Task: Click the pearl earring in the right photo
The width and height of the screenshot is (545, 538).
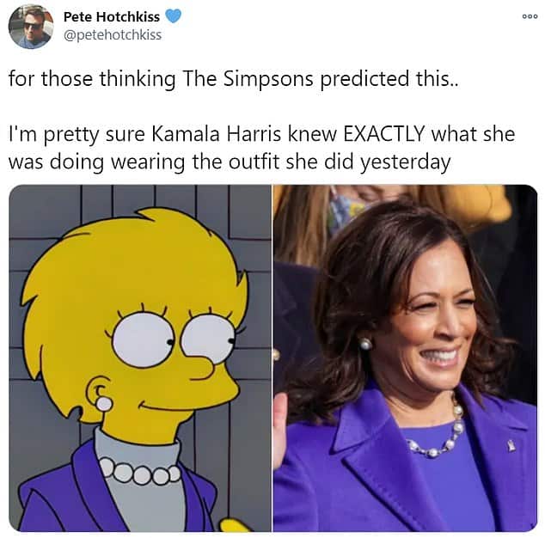Action: 365,344
